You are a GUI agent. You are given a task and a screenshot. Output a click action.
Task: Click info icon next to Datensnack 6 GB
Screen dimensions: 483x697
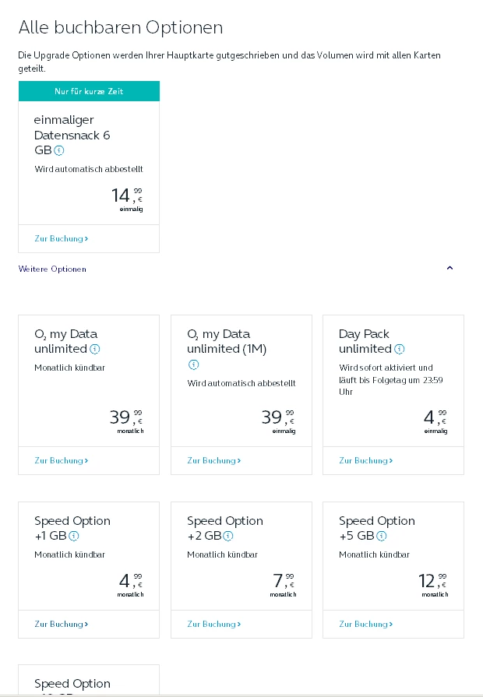pyautogui.click(x=59, y=150)
